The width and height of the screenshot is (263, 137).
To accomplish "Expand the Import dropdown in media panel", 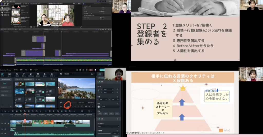I will point(18,79).
